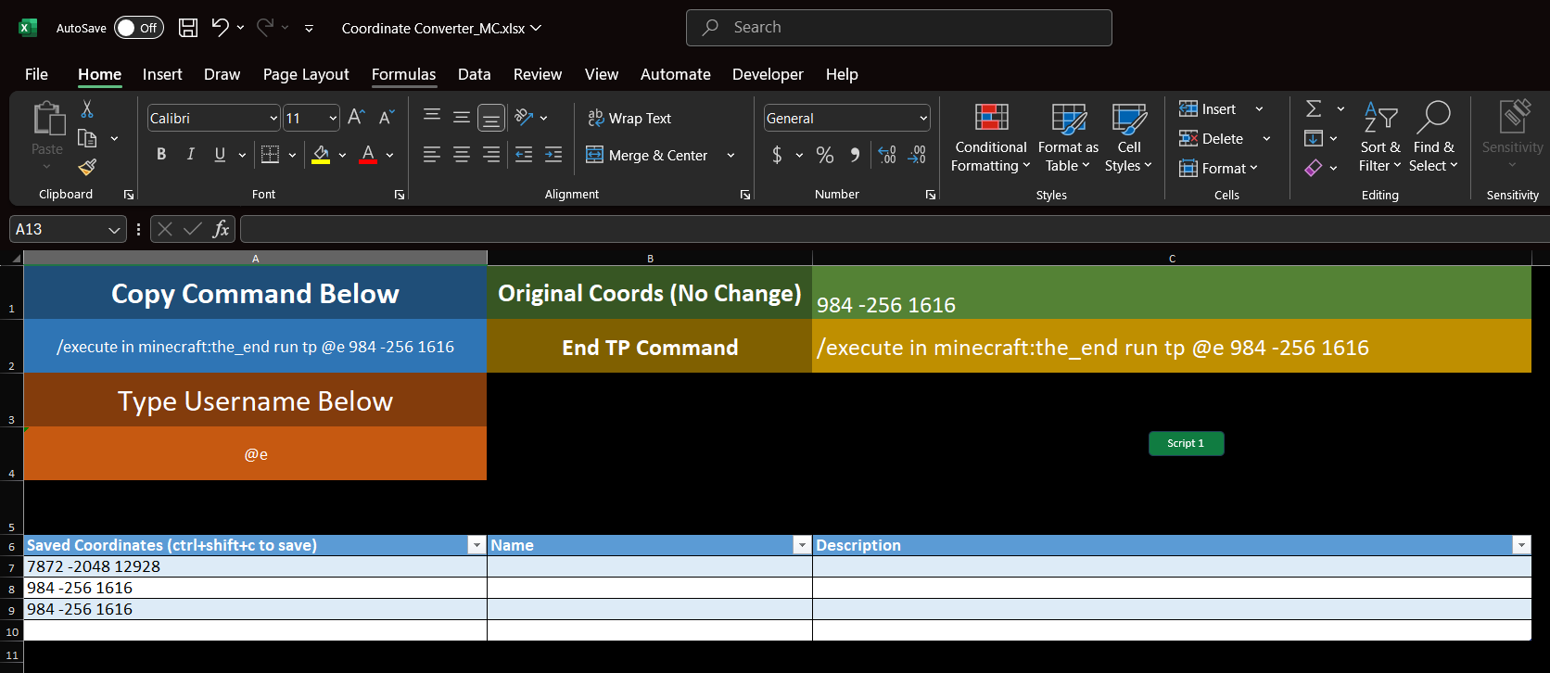The width and height of the screenshot is (1550, 673).
Task: Click the Increase Indent icon
Action: 553,155
